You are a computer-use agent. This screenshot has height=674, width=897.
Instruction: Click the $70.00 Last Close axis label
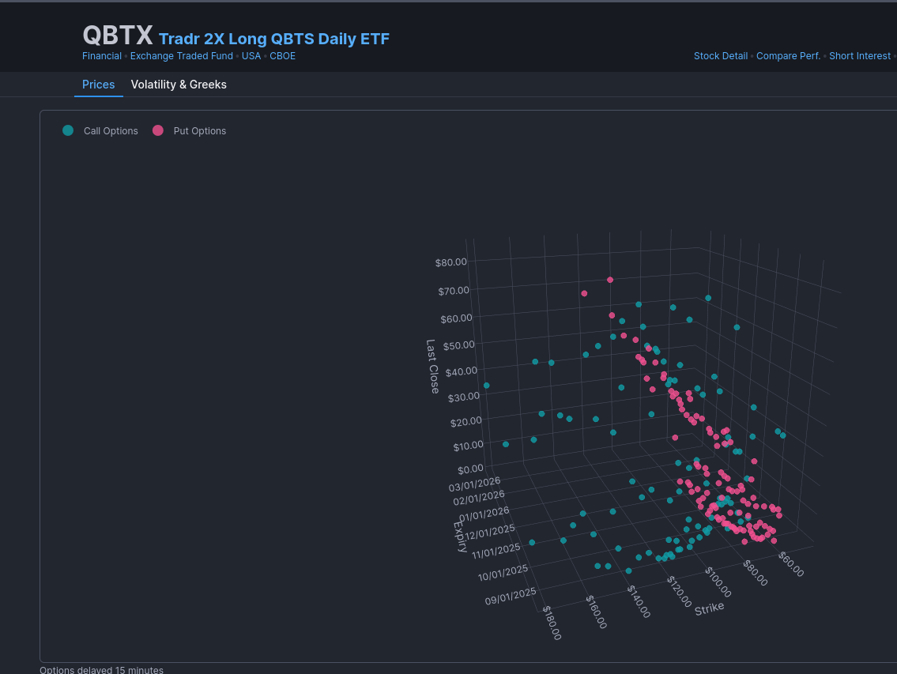[x=454, y=292]
